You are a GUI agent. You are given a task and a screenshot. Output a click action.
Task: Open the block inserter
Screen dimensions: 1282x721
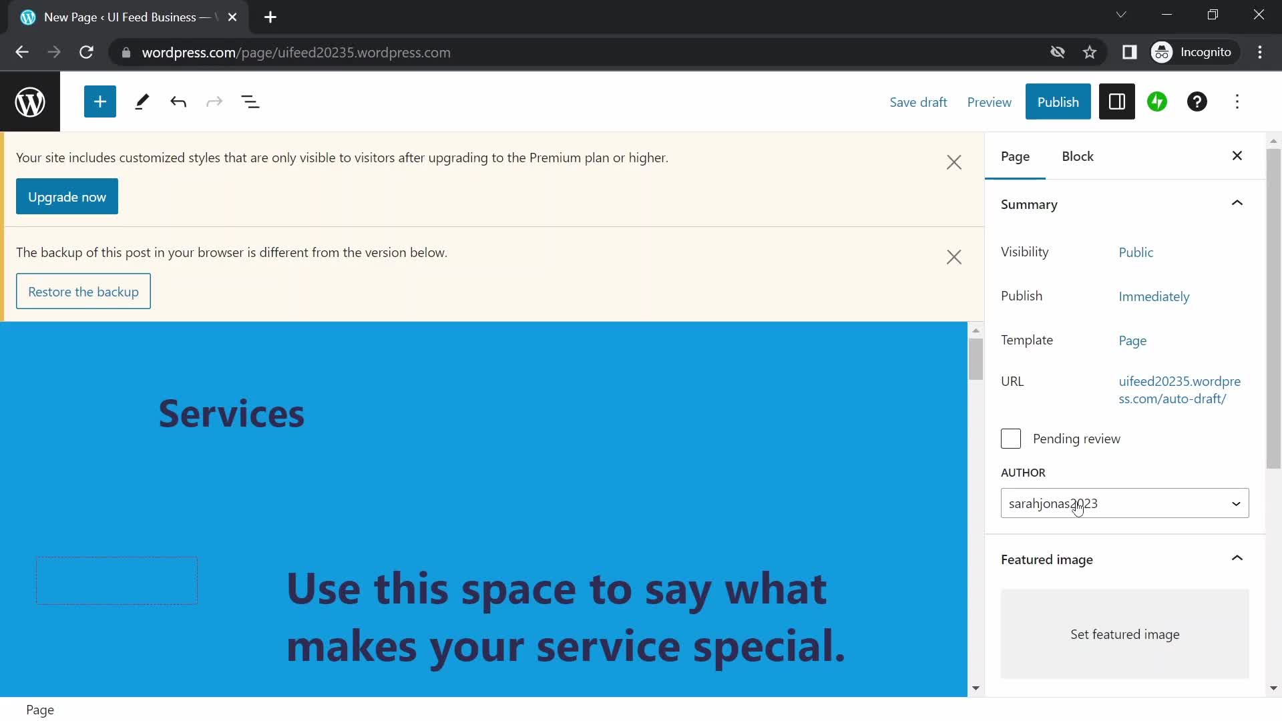coord(99,101)
